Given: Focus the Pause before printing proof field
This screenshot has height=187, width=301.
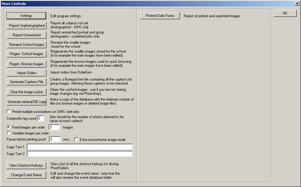Looking at the screenshot, I should click(x=54, y=139).
